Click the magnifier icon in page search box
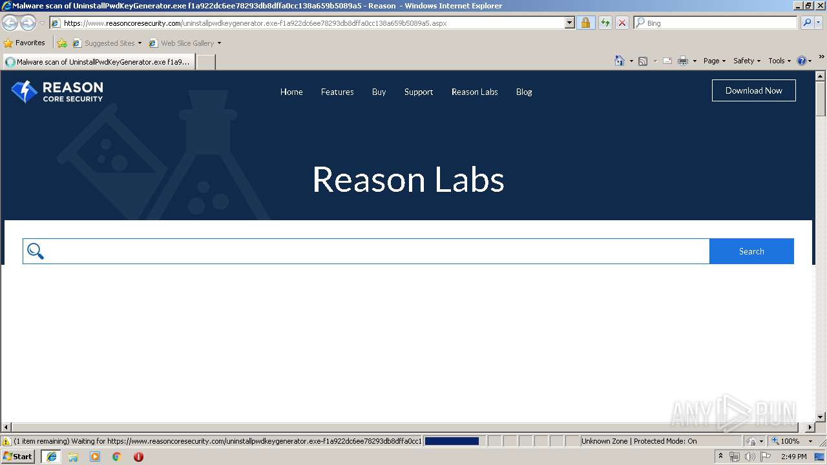This screenshot has width=827, height=465. tap(36, 251)
